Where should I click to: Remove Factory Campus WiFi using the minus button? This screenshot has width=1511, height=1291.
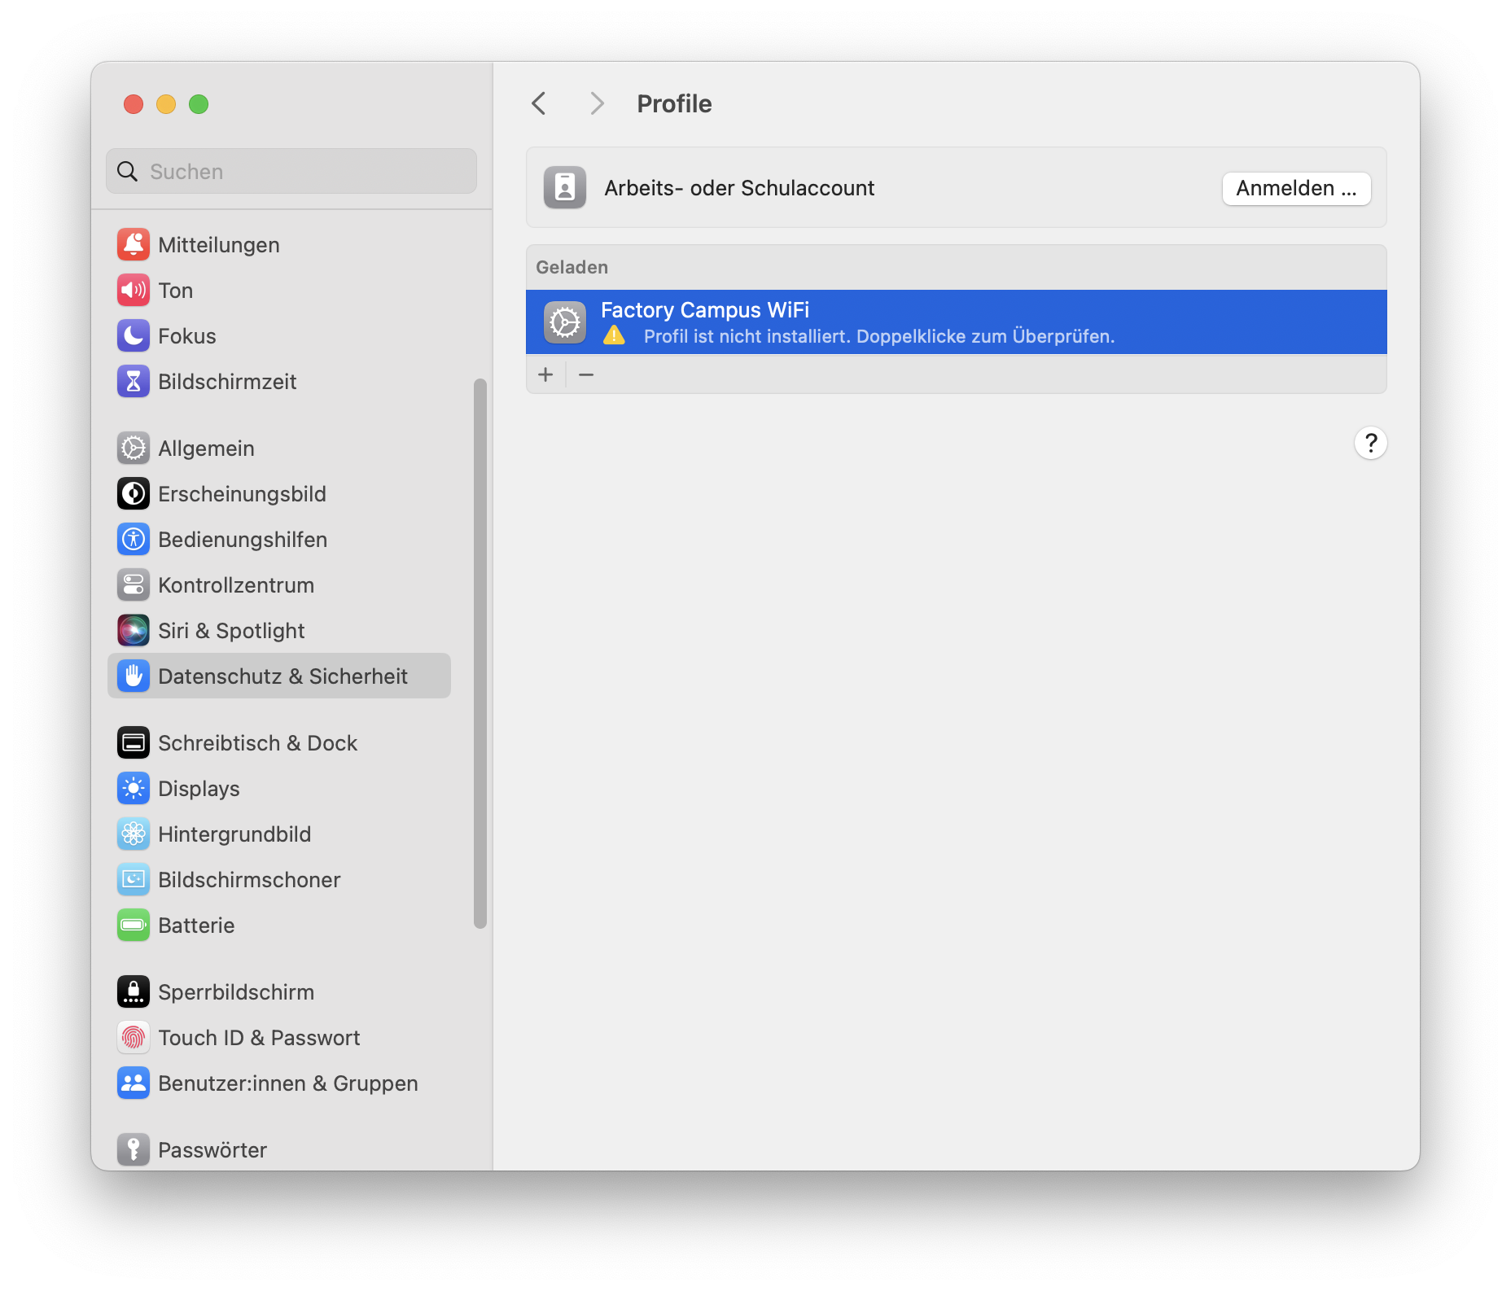pyautogui.click(x=585, y=374)
